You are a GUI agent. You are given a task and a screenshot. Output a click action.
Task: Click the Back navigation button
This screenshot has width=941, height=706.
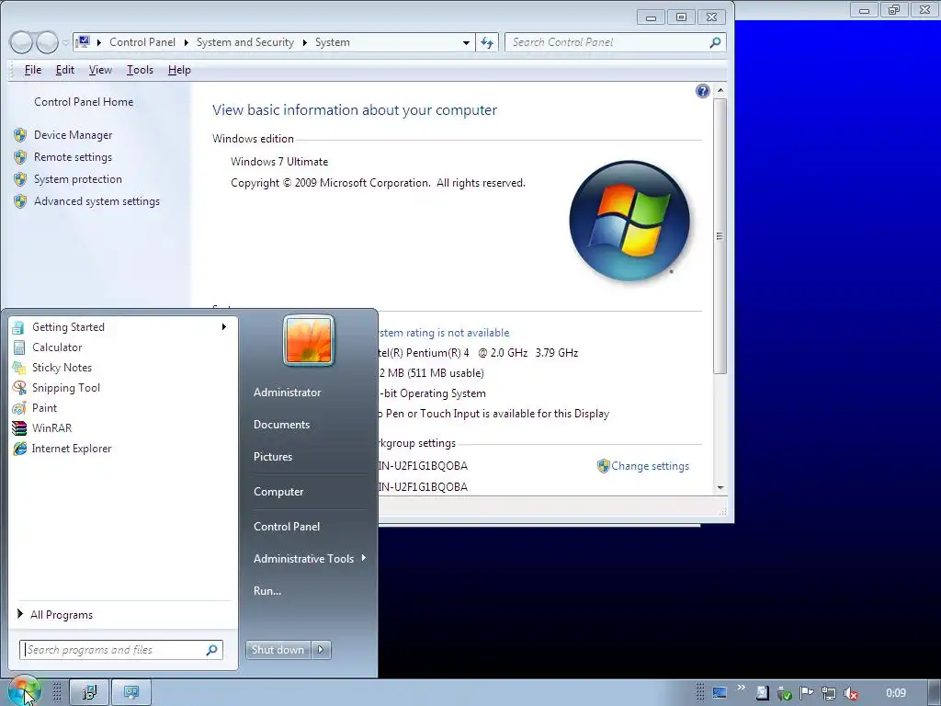click(x=21, y=42)
